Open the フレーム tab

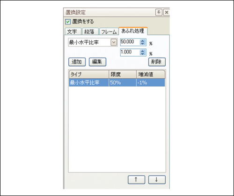pyautogui.click(x=109, y=32)
